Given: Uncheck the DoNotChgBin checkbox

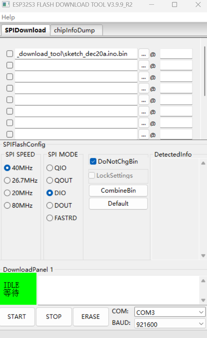Looking at the screenshot, I should point(93,161).
